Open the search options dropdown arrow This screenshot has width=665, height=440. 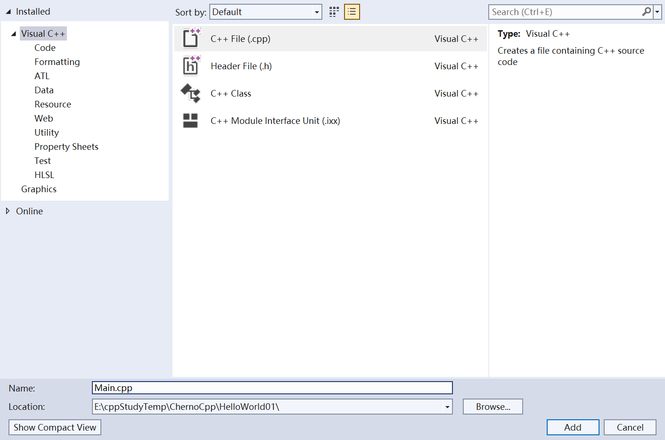[657, 12]
